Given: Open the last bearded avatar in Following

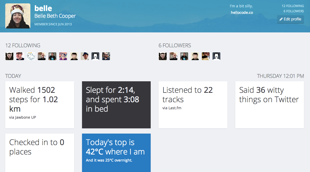Looking at the screenshot, I should (x=106, y=56).
